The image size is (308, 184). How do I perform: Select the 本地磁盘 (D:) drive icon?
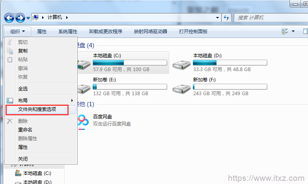pyautogui.click(x=181, y=65)
